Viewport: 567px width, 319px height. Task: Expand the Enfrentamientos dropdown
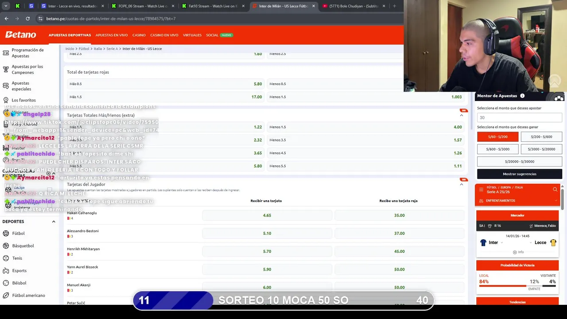[517, 201]
